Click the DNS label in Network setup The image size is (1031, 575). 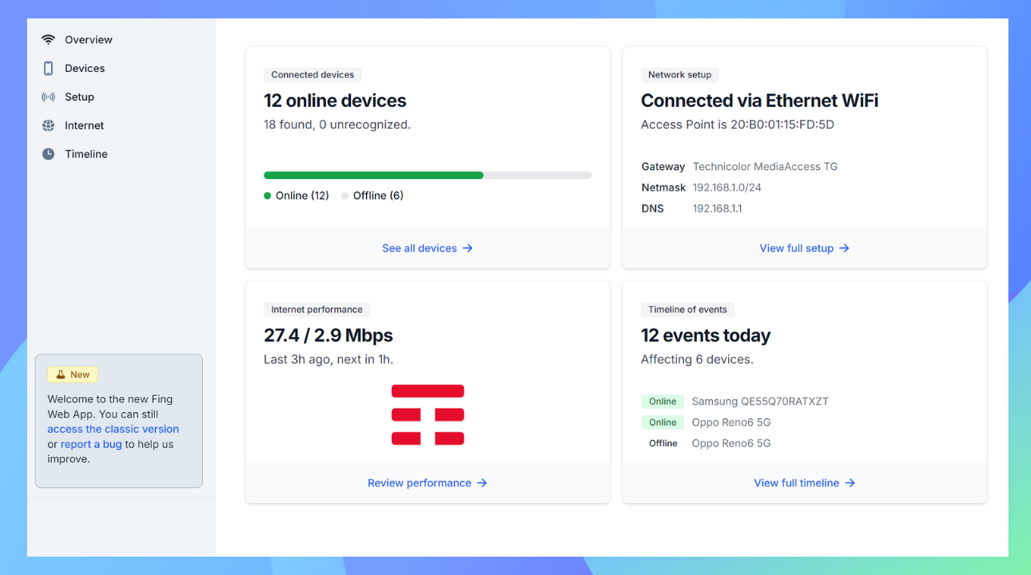[x=652, y=208]
